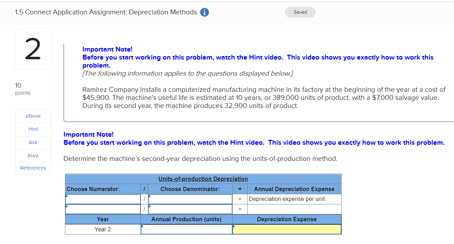Open the Choose Numerator dropdown
Screen dimensions: 454x244
click(x=103, y=199)
